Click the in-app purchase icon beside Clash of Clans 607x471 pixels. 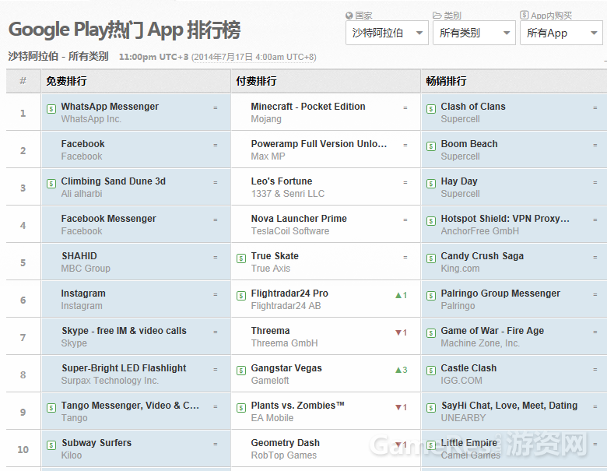coord(431,109)
